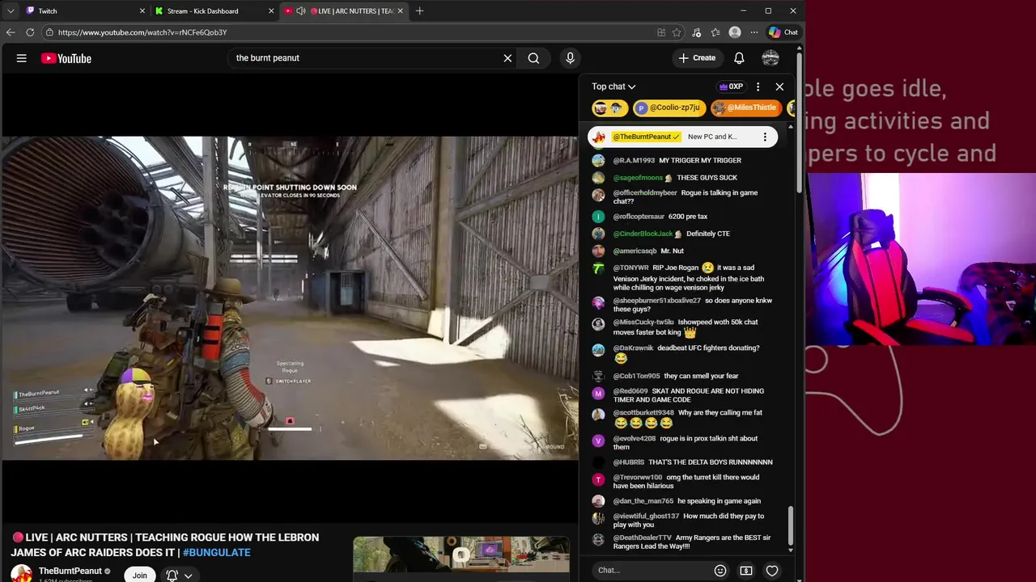Close the Kick Dashboard tab
Image resolution: width=1036 pixels, height=582 pixels.
point(271,11)
